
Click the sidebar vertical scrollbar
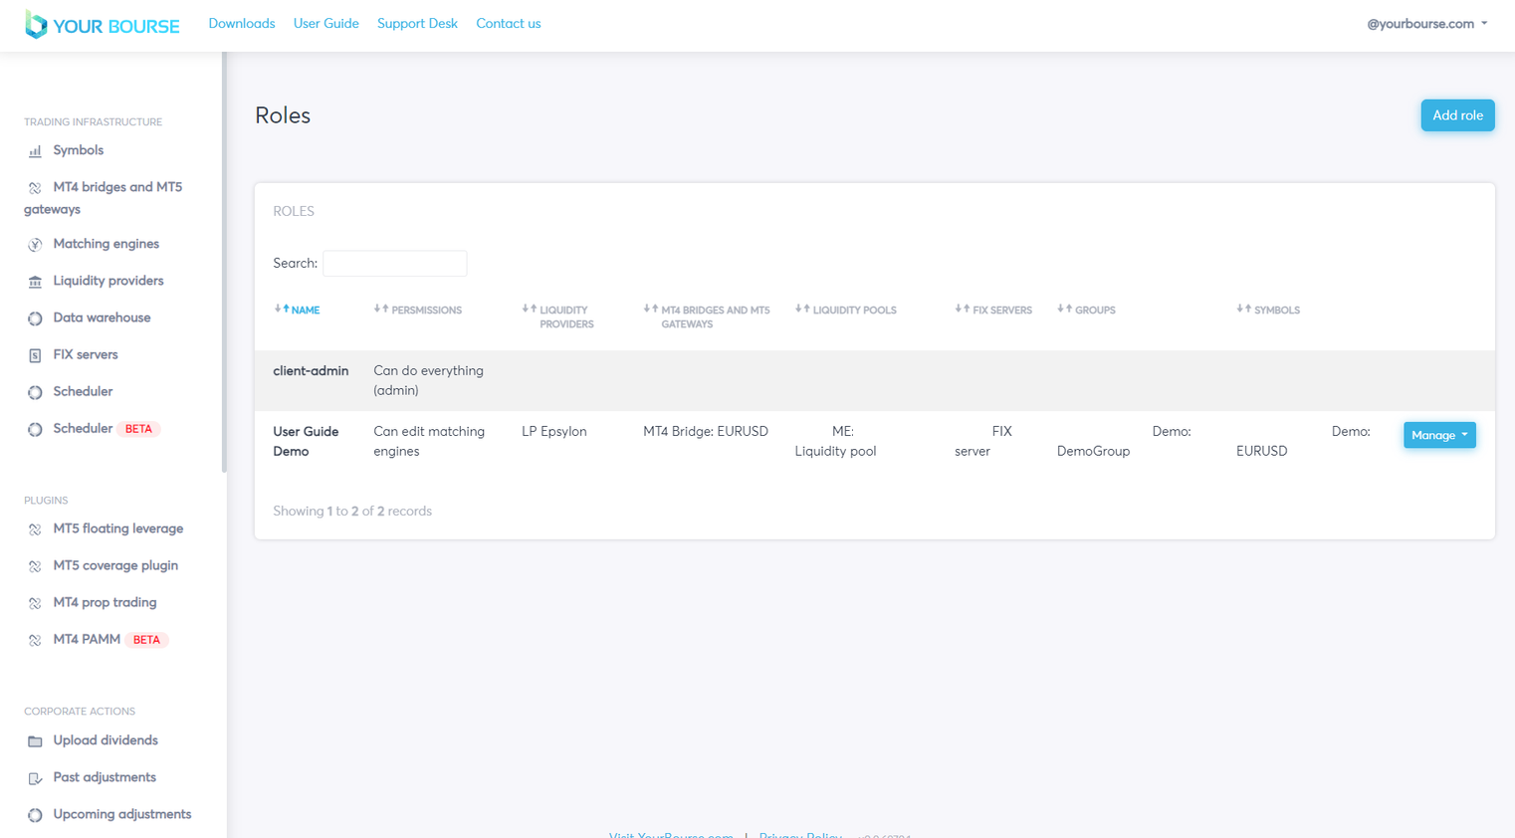tap(224, 262)
